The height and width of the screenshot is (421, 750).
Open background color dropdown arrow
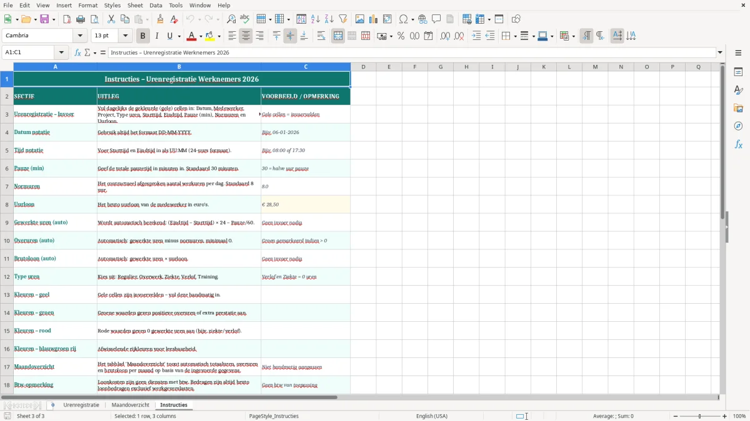coord(220,36)
